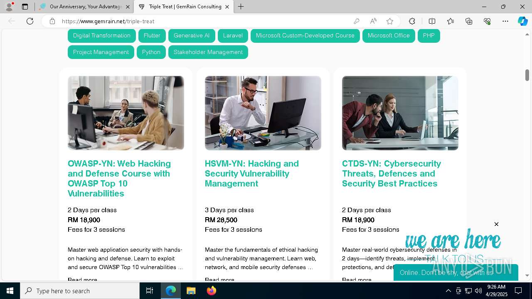Screen dimensions: 532x299
Task: Open the Edge profile icon
Action: click(9, 7)
